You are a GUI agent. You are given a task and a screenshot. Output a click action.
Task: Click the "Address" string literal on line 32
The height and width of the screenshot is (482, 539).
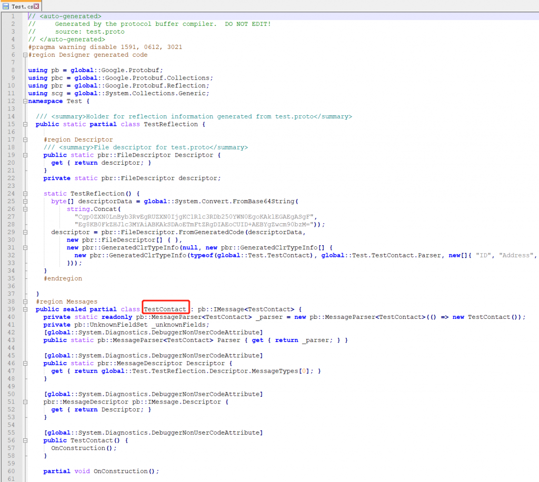(516, 255)
